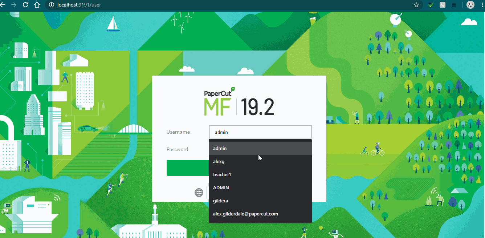The image size is (485, 238).
Task: Go to the browser home page icon
Action: [37, 5]
